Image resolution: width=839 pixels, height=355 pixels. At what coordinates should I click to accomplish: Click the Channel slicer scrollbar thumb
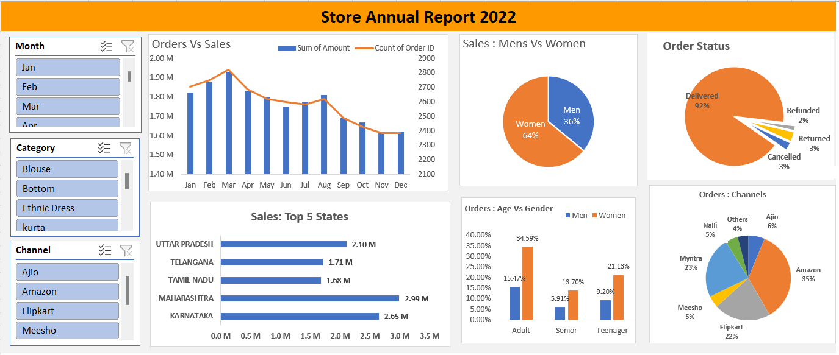pyautogui.click(x=128, y=290)
